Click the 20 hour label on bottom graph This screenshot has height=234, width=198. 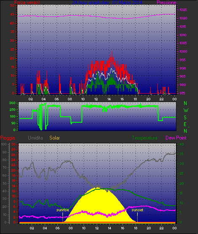(149, 228)
